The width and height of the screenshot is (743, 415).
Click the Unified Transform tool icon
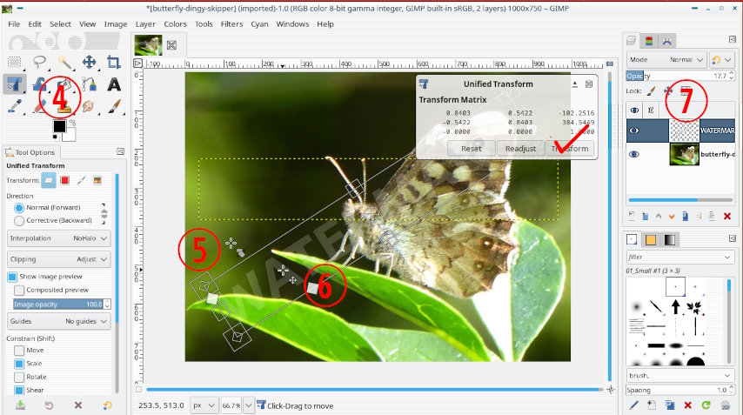[15, 84]
